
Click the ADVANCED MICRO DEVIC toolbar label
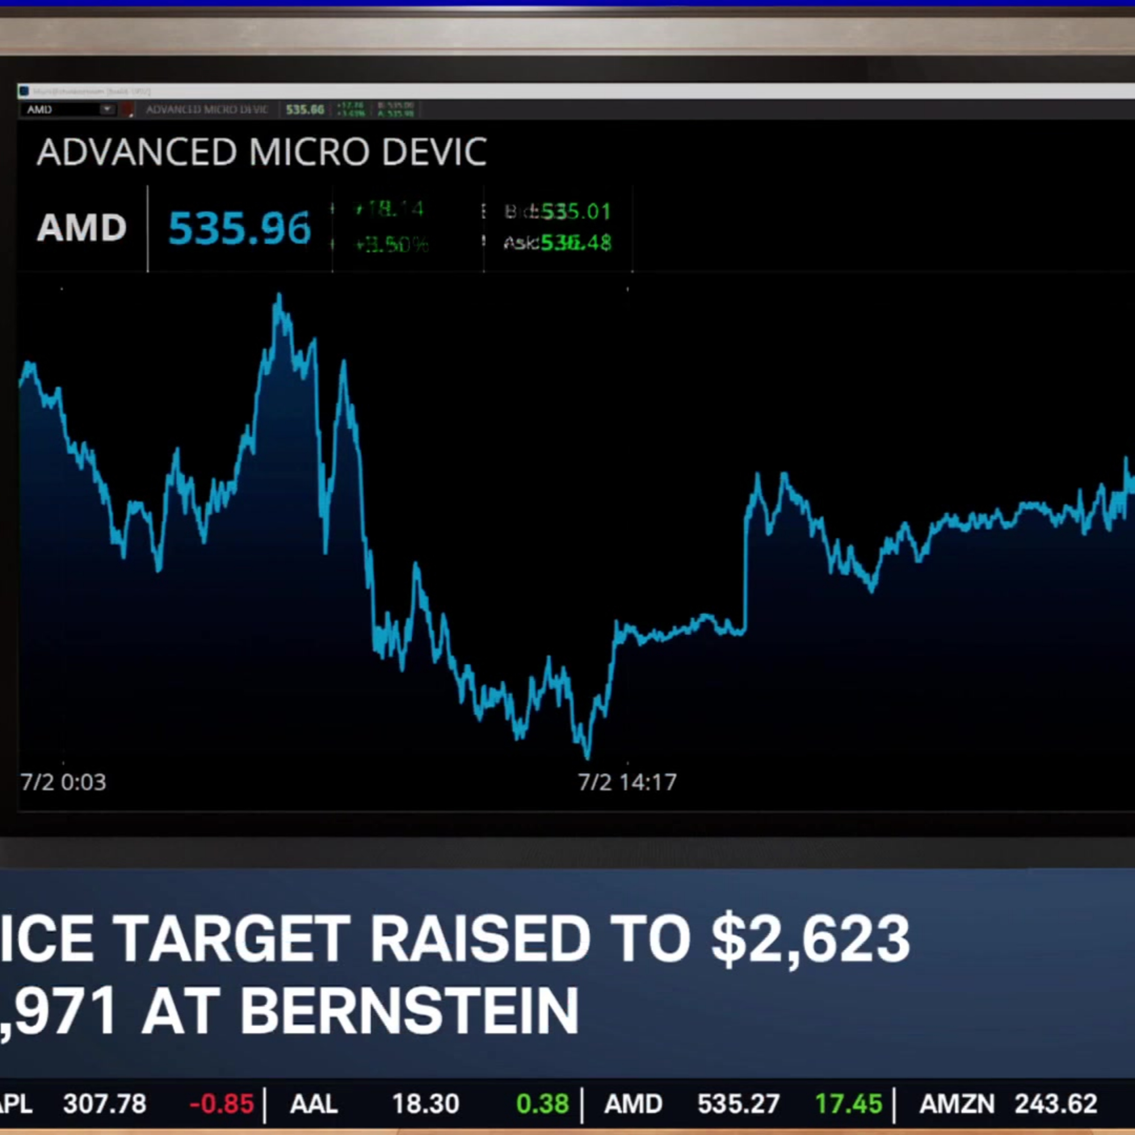click(207, 109)
